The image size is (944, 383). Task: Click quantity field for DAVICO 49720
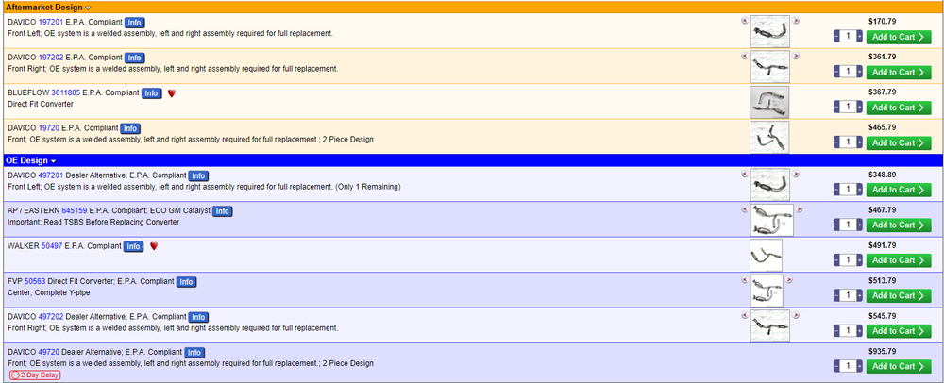[x=849, y=366]
